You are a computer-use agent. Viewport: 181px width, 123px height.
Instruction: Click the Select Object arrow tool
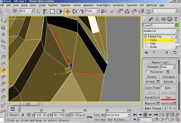coord(39,11)
